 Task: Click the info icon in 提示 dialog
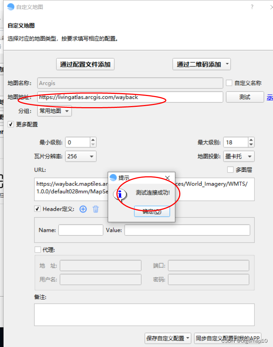pyautogui.click(x=120, y=195)
